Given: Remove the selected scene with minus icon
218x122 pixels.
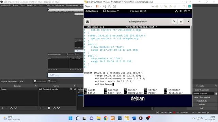Looking at the screenshot, I should tap(6, 108).
